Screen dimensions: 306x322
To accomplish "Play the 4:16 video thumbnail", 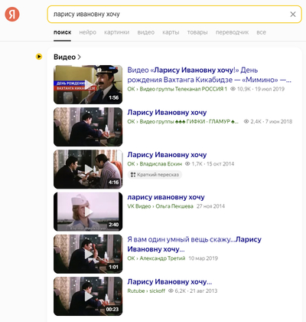I will (x=88, y=169).
